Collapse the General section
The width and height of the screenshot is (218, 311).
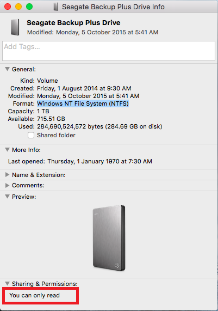point(7,69)
